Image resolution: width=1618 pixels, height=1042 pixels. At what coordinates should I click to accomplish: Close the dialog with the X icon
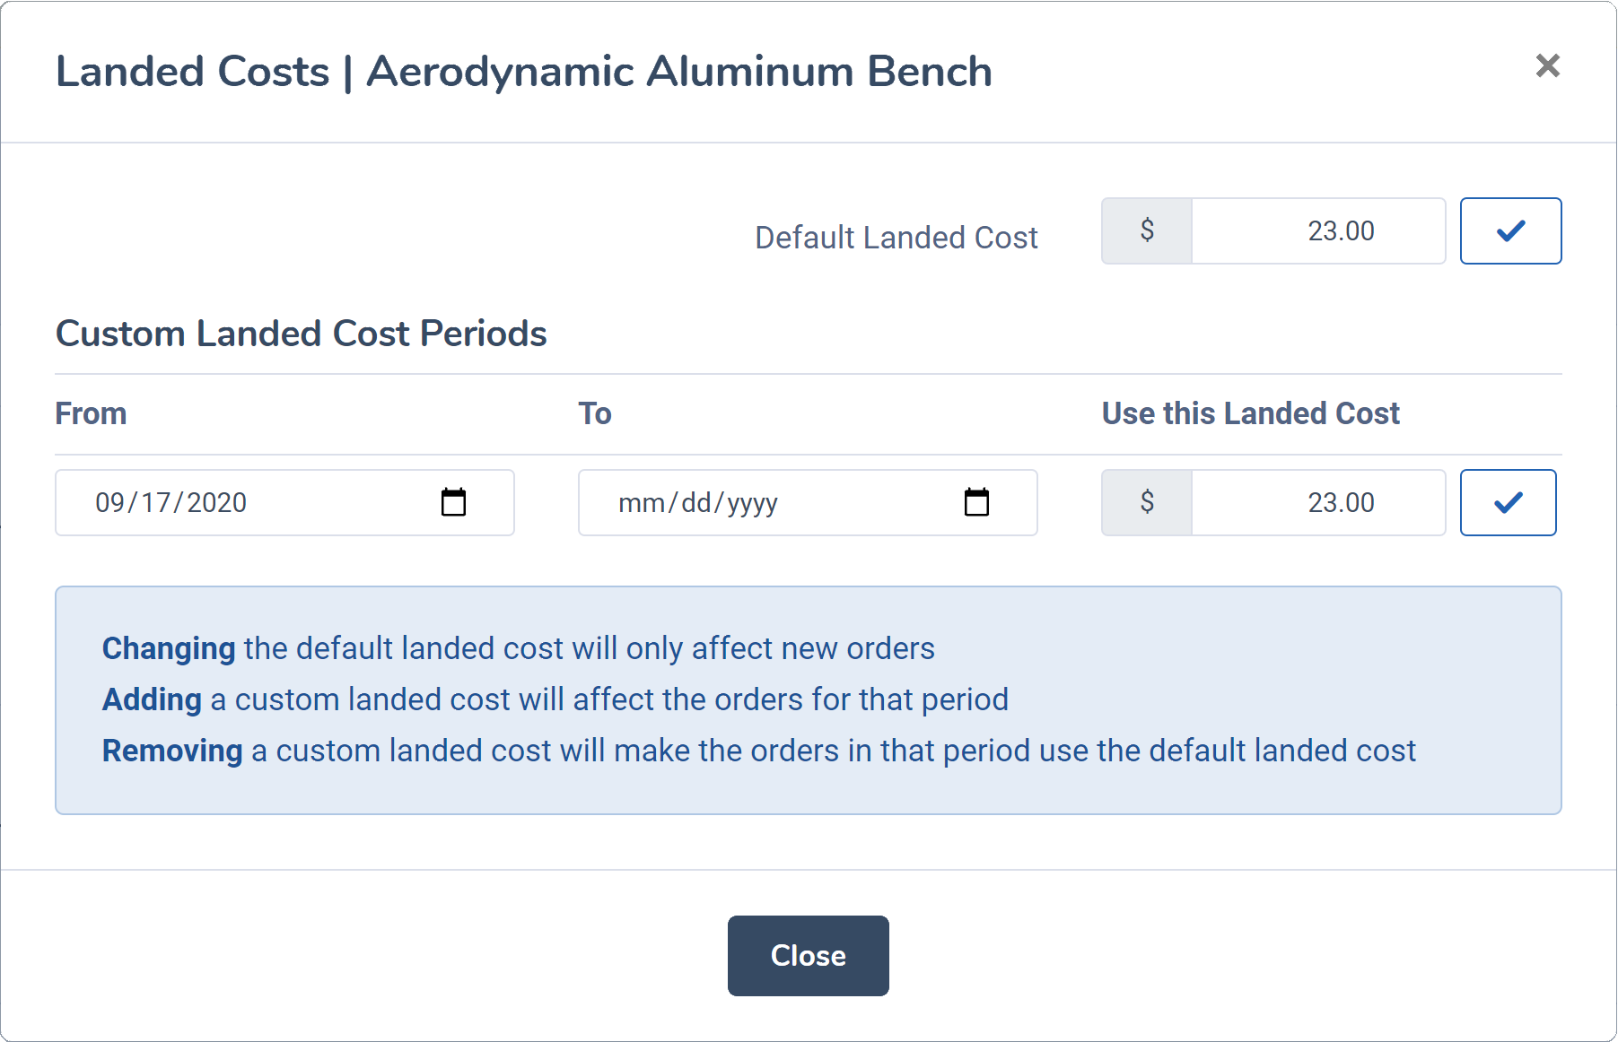pos(1546,65)
